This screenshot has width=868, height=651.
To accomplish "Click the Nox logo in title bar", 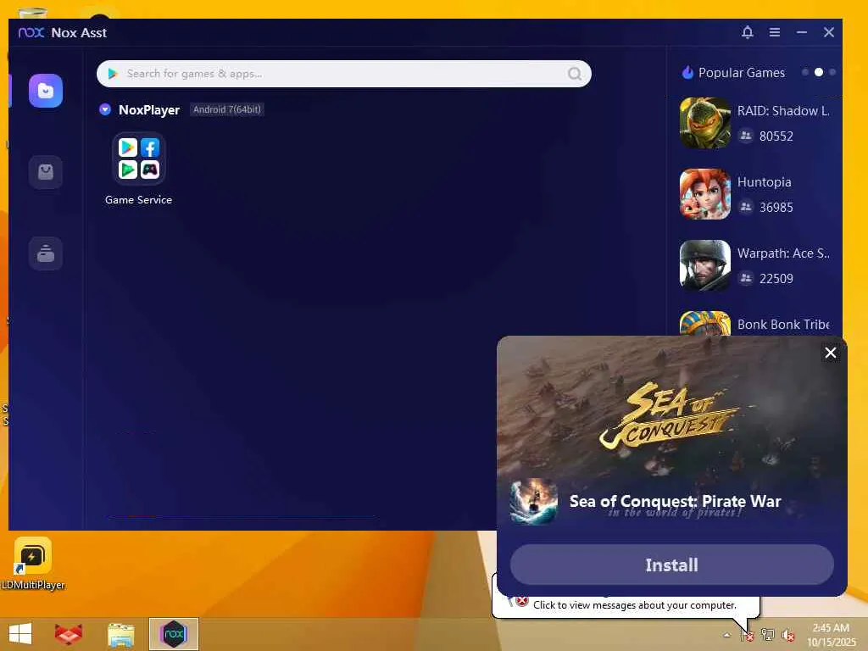I will point(31,32).
